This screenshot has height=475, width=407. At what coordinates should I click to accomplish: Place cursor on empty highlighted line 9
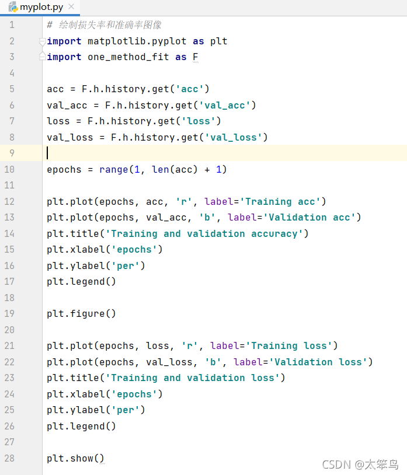[x=224, y=153]
